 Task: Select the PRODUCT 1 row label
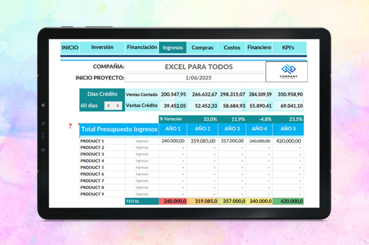(92, 141)
